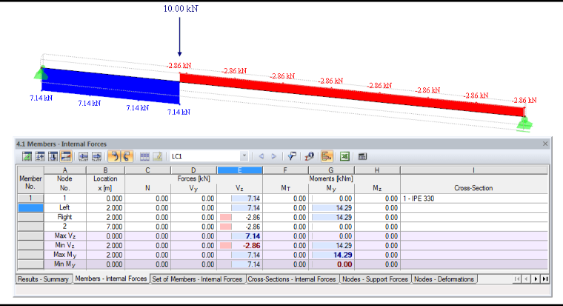The height and width of the screenshot is (306, 563).
Task: Click the 'Min Vz' row label
Action: coord(64,246)
